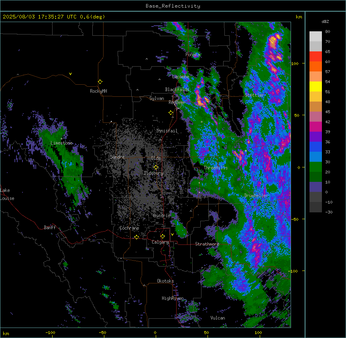Select the Innisfail city label
The height and width of the screenshot is (338, 346).
[x=167, y=131]
